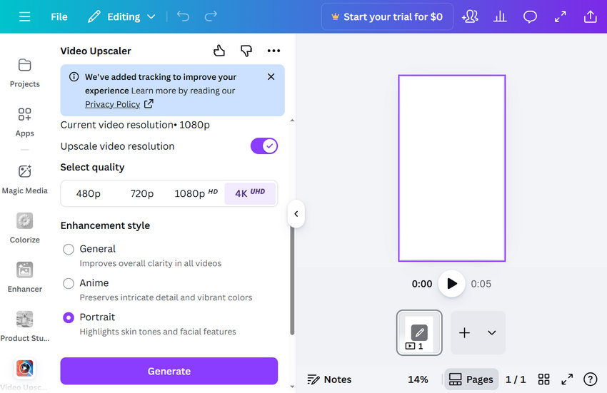Open the Product Studio app
The height and width of the screenshot is (393, 607).
pos(25,327)
